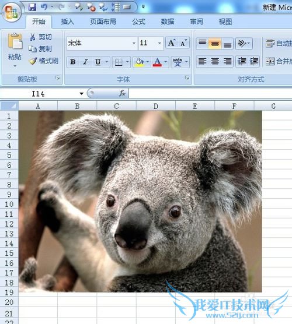The height and width of the screenshot is (324, 292).
Task: Save the workbook from Quick Access toolbar
Action: pyautogui.click(x=32, y=7)
